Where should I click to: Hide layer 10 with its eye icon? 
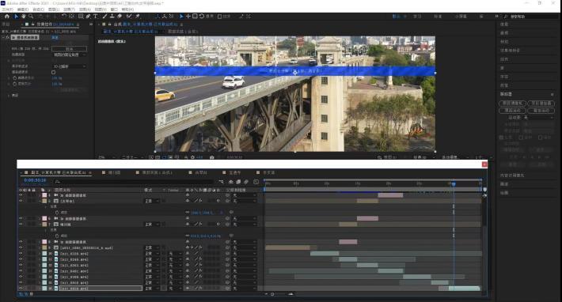[x=21, y=253]
